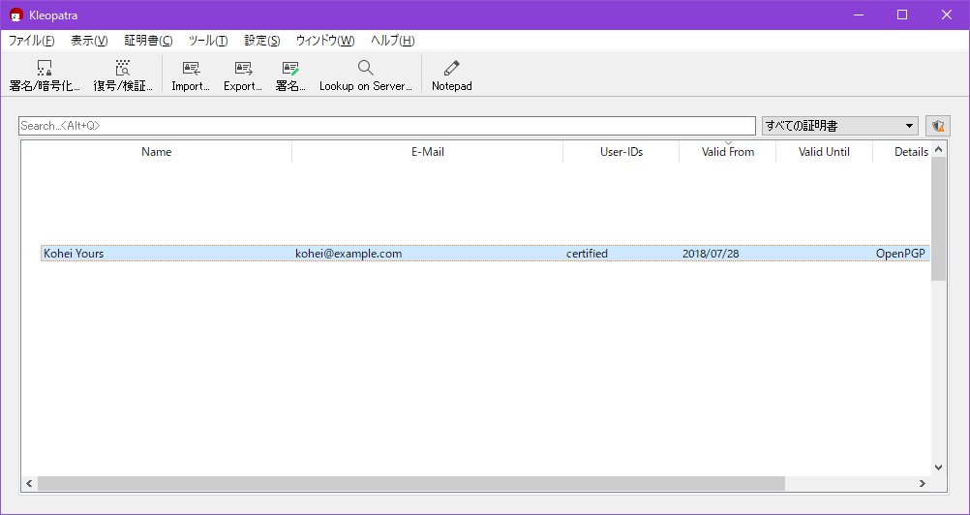
Task: Click the Sign/Encrypt (署名/暗号化) toolbar icon
Action: point(45,69)
